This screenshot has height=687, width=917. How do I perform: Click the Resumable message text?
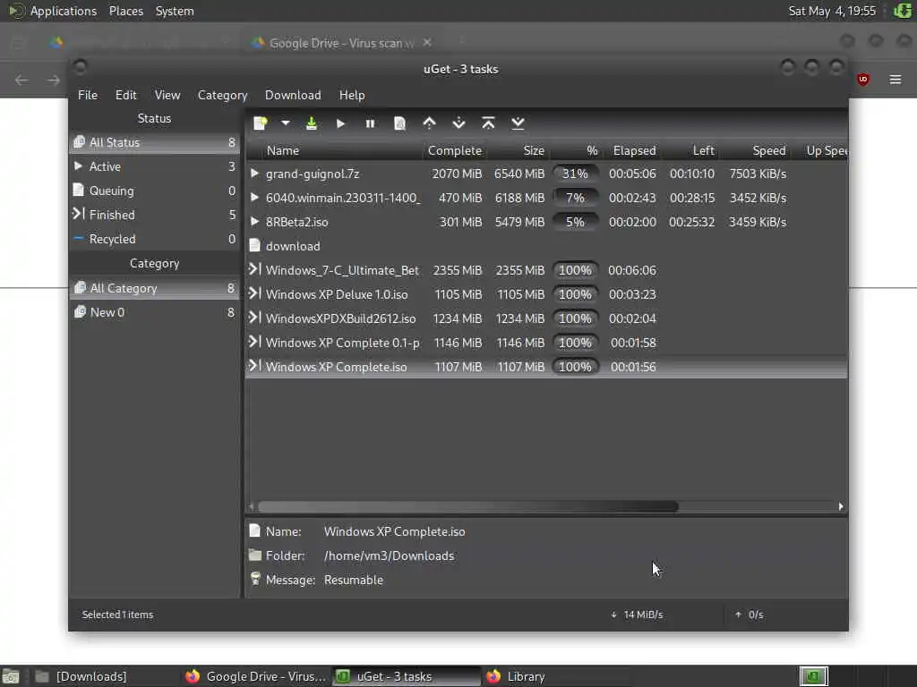[x=354, y=580]
